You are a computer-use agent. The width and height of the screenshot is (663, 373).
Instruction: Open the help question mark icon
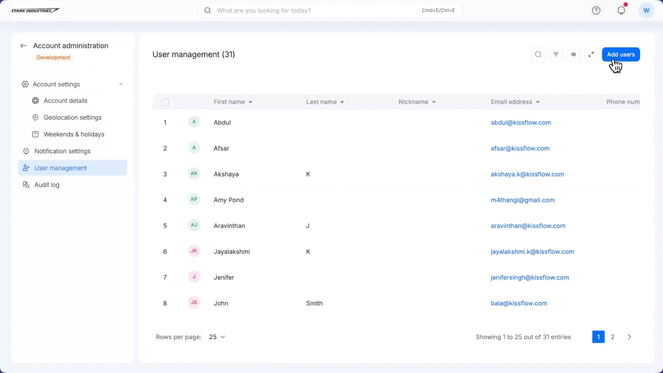[596, 11]
